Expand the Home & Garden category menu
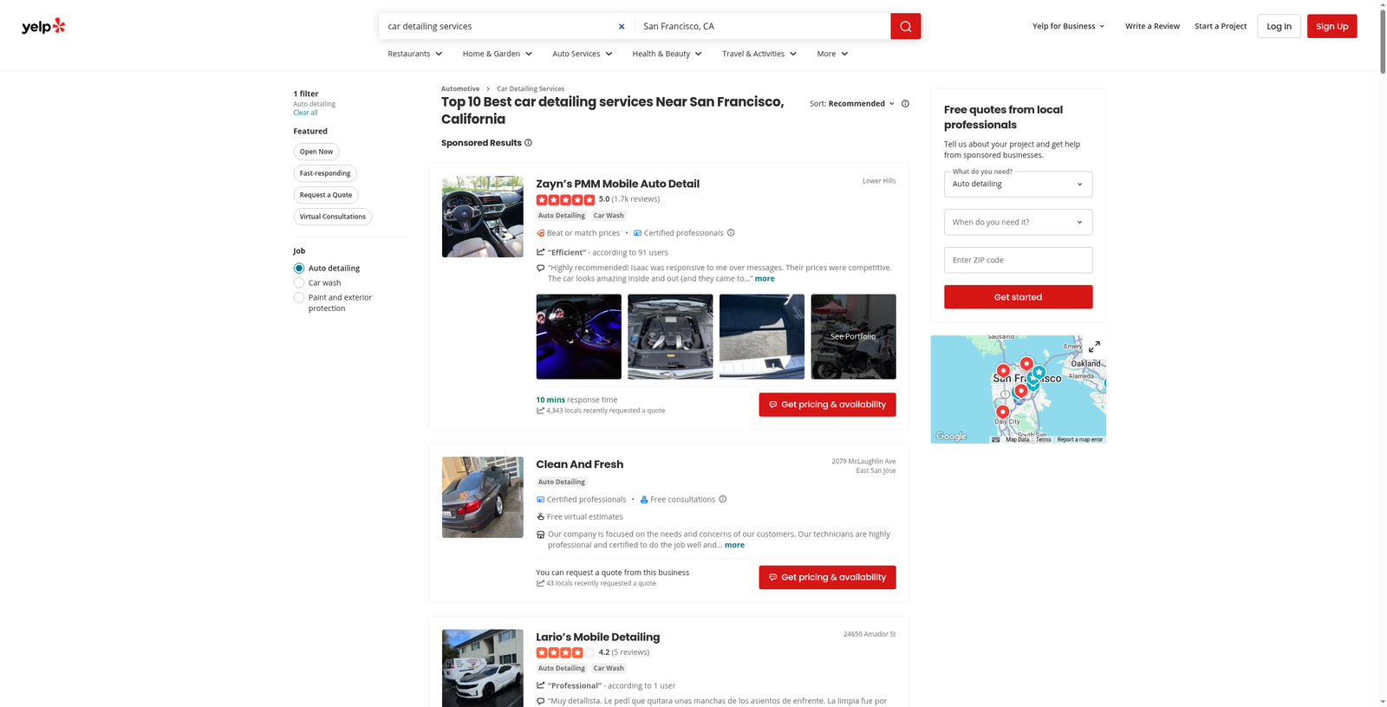 point(498,54)
